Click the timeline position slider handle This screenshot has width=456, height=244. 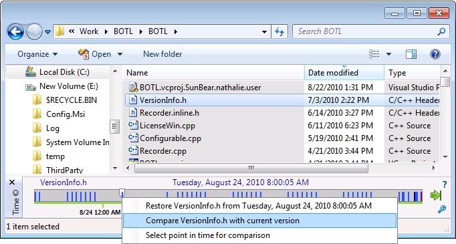coord(122,193)
